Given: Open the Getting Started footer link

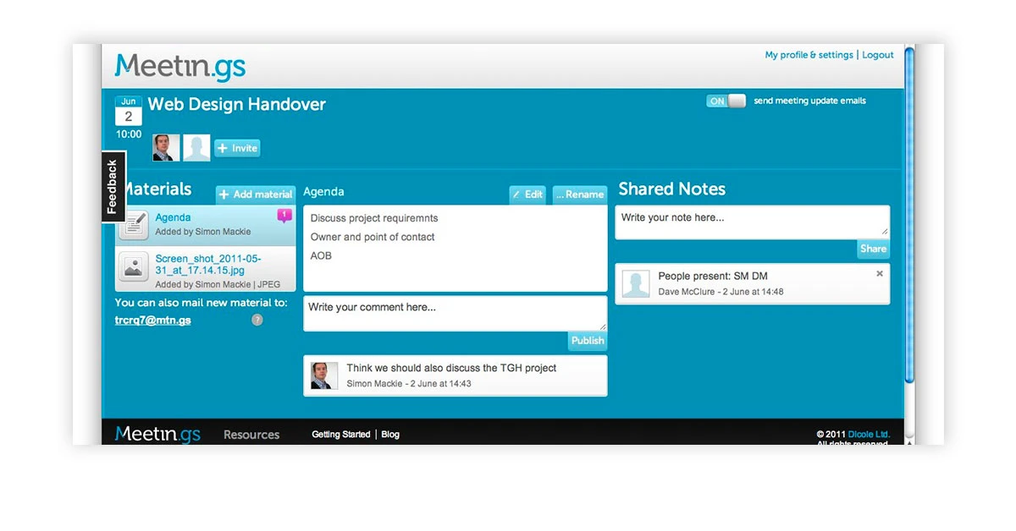Looking at the screenshot, I should pyautogui.click(x=341, y=435).
